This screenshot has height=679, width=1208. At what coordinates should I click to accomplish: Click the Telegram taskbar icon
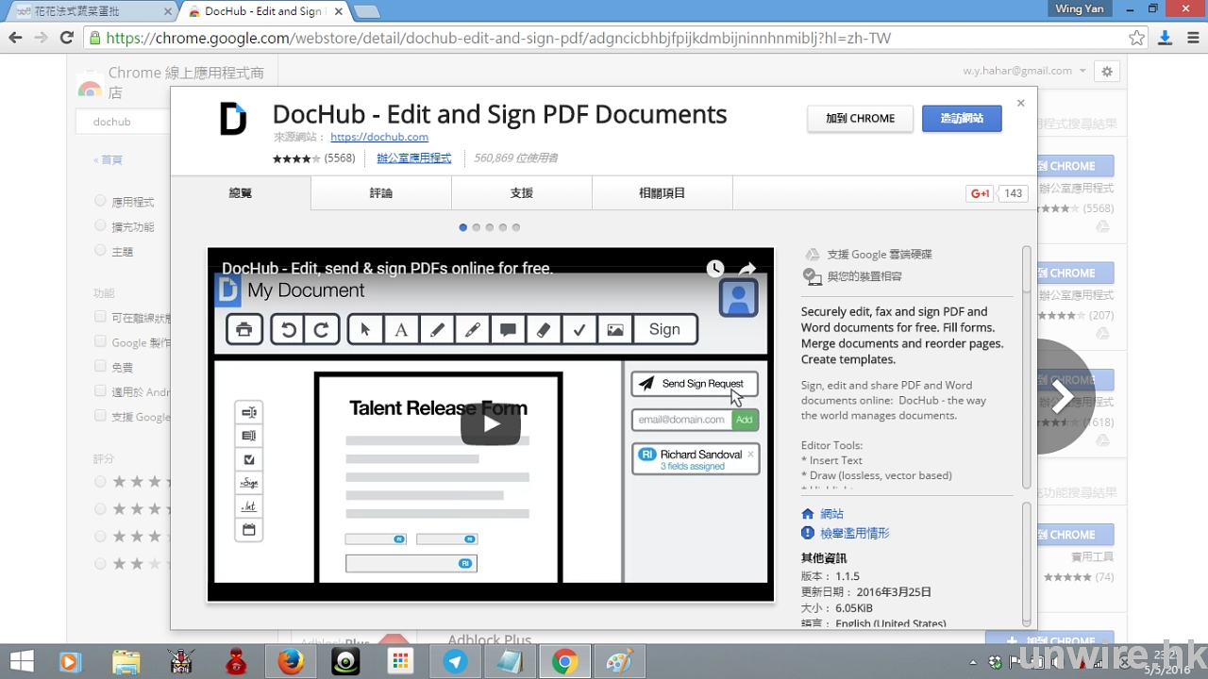(x=455, y=661)
